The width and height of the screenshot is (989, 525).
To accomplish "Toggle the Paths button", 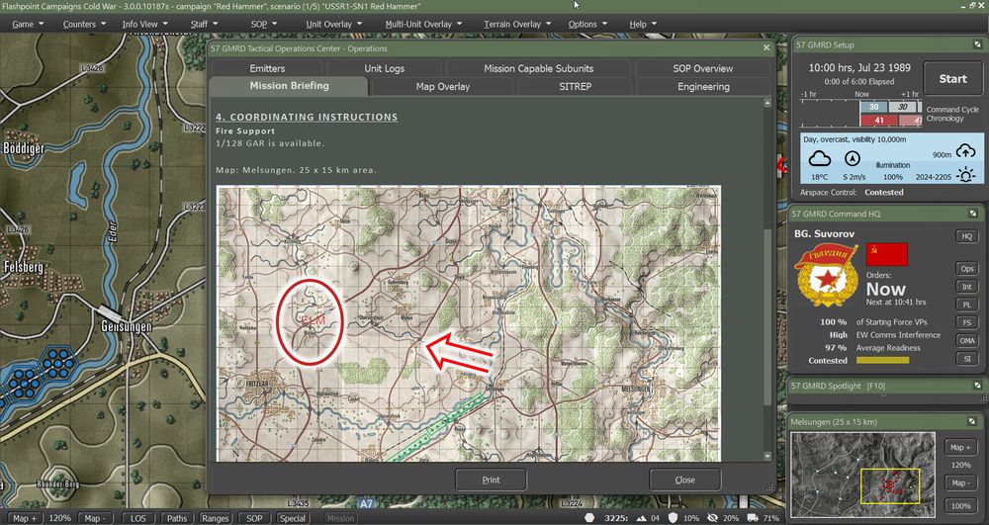I will [x=177, y=518].
